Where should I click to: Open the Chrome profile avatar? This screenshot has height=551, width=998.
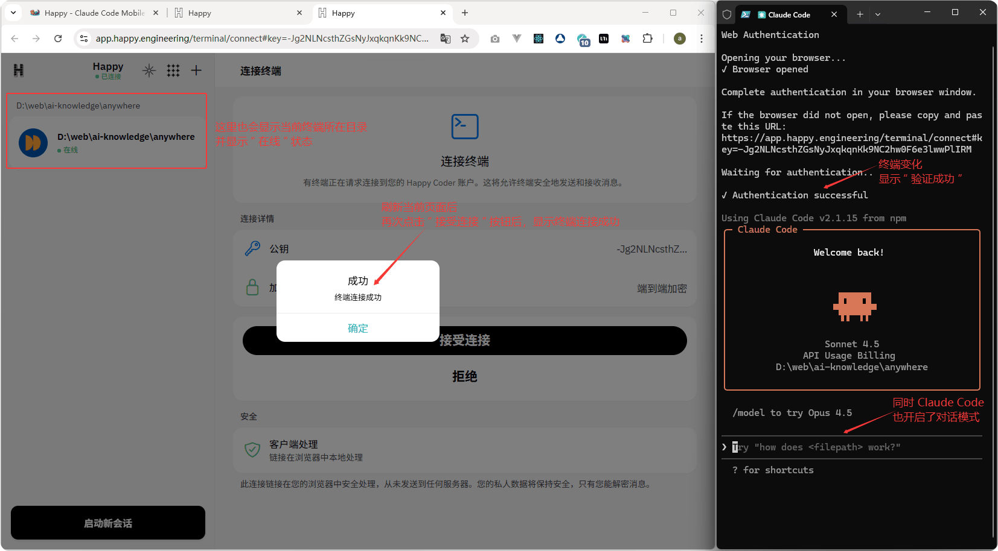click(x=680, y=39)
